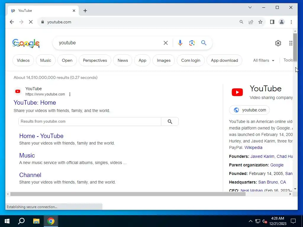Select the Images filter chip
303x227 pixels.
pyautogui.click(x=164, y=60)
